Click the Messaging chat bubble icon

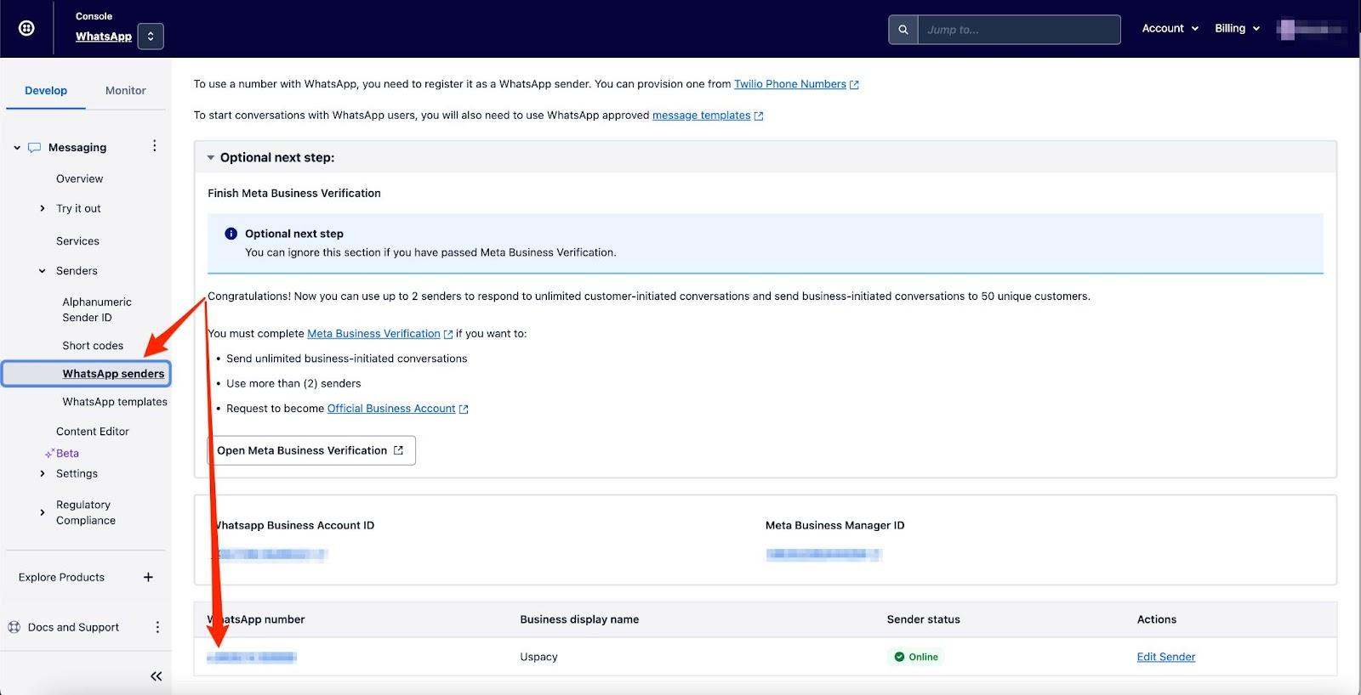[x=34, y=147]
